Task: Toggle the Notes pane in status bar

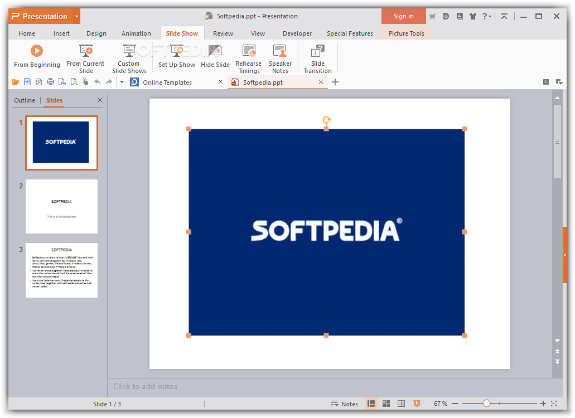Action: pos(344,404)
